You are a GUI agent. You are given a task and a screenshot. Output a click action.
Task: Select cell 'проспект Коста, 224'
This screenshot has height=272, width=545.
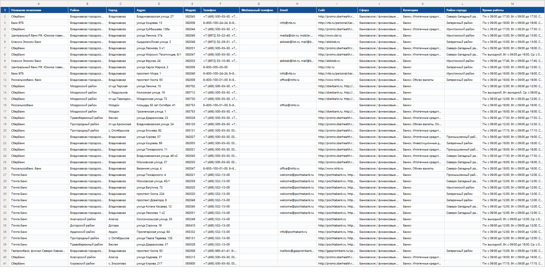pyautogui.click(x=159, y=194)
